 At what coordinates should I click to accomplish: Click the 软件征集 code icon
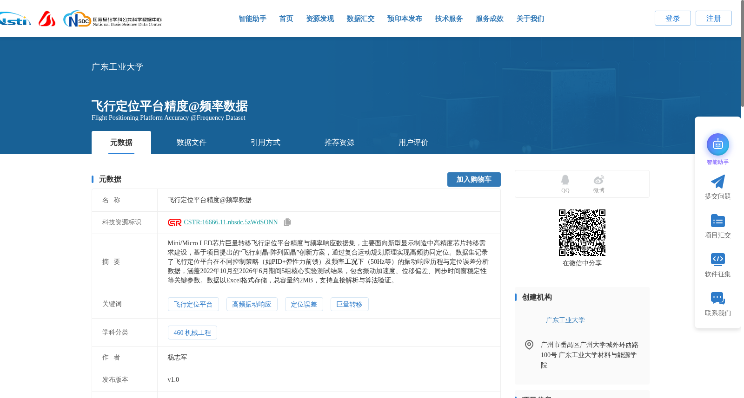click(x=717, y=260)
